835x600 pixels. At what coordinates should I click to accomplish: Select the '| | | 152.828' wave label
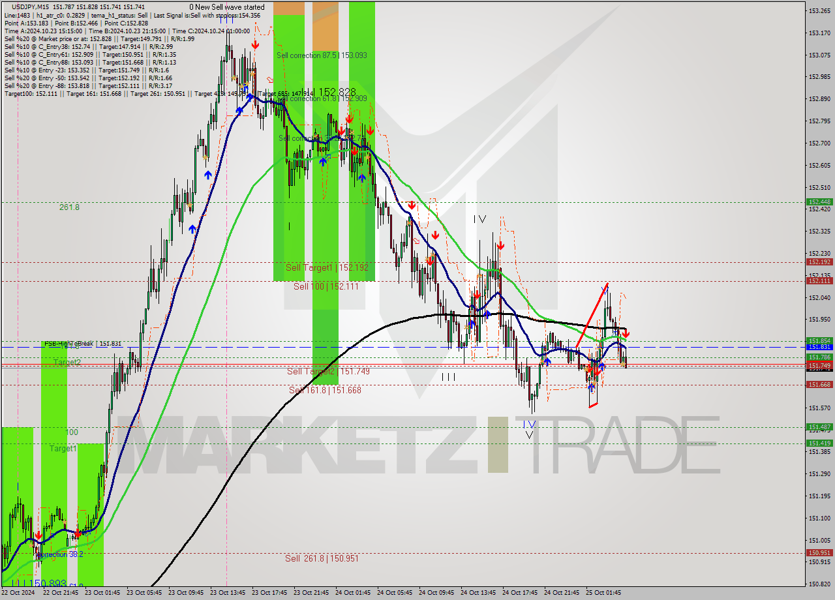[x=328, y=93]
